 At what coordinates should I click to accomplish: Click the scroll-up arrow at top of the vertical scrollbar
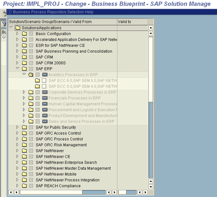click(151, 28)
